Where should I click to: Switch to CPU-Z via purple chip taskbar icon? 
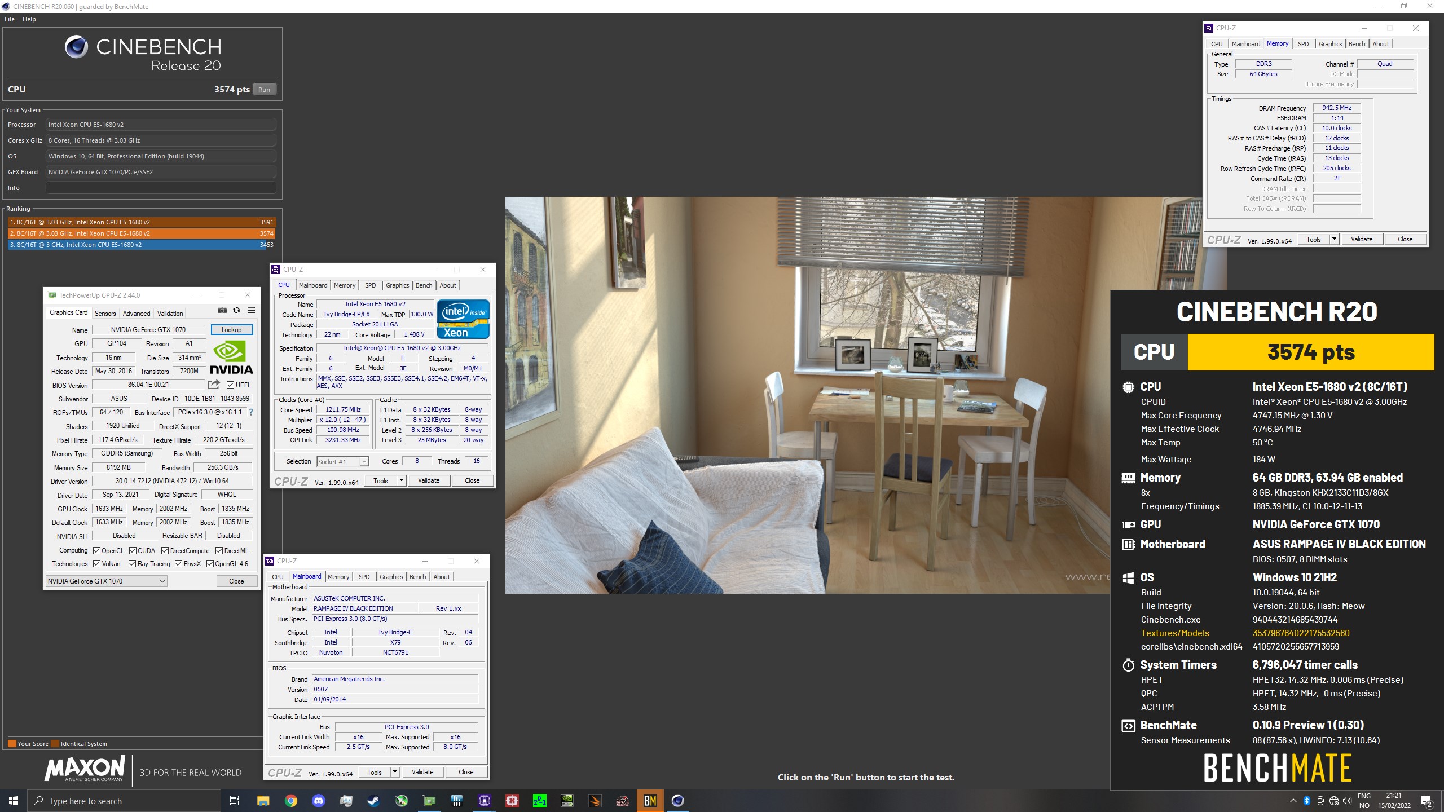click(x=485, y=801)
